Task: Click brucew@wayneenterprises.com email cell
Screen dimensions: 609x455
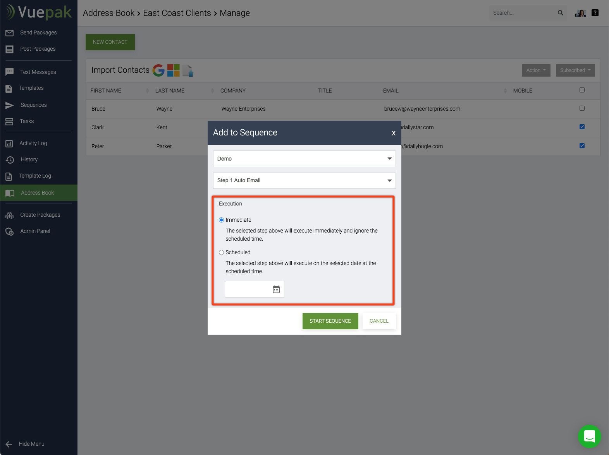Action: 422,109
